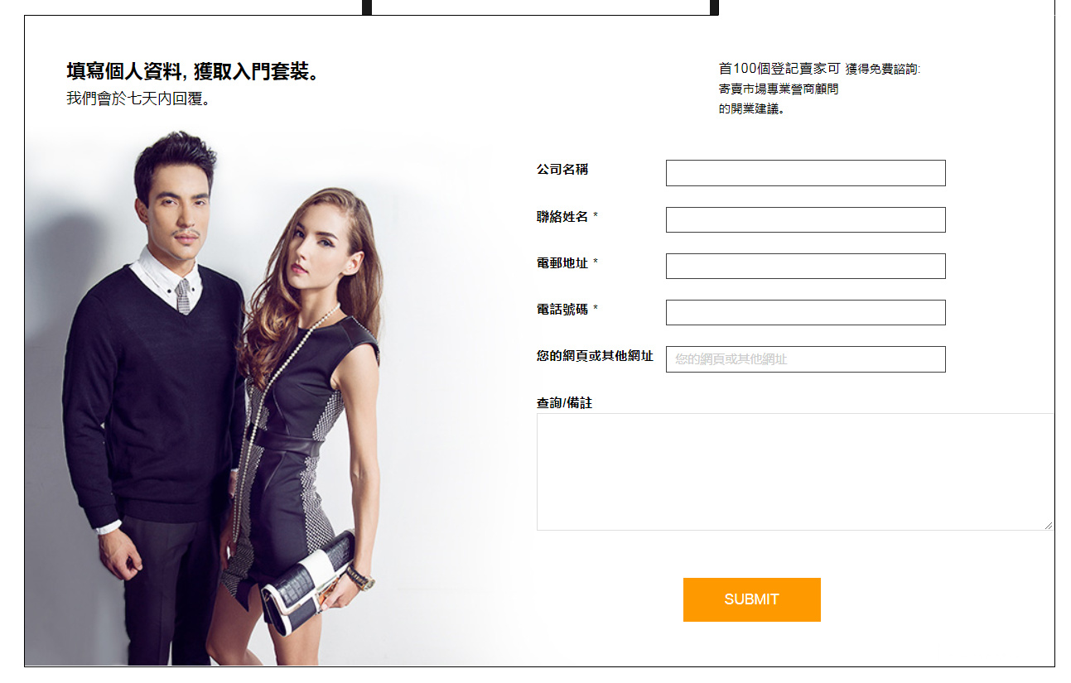Click the 聯絡姓名 * label
This screenshot has height=683, width=1071.
567,217
